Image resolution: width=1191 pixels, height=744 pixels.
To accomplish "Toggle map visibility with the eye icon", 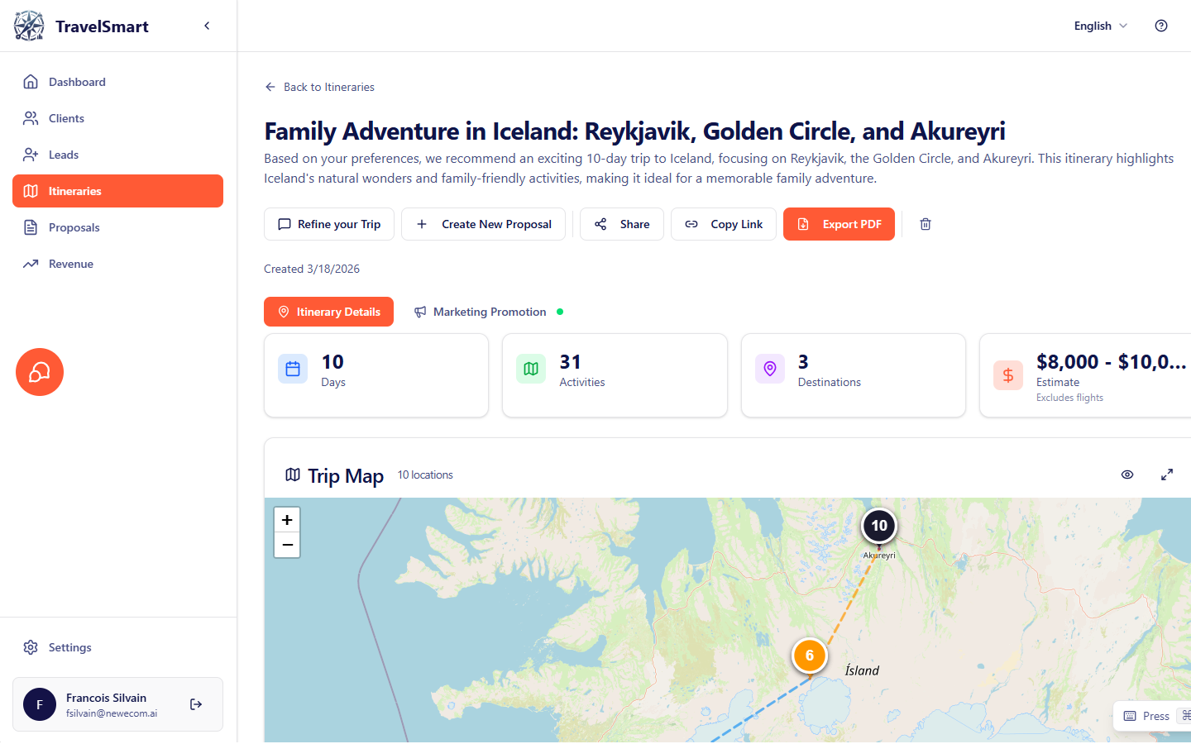I will [x=1127, y=475].
